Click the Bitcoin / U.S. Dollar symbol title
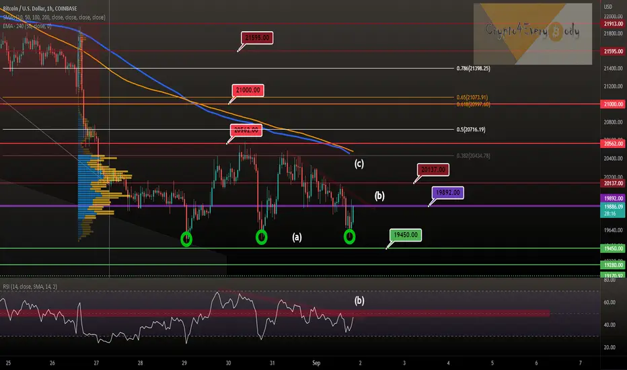Screen dimensions: 627x370 (x=40, y=8)
